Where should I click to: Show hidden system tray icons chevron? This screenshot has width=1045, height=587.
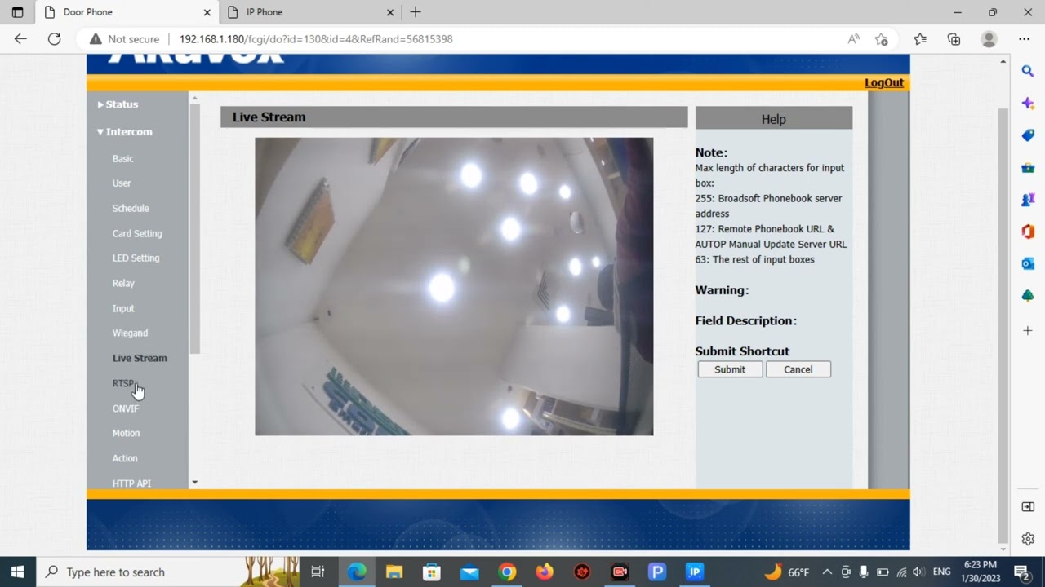tap(827, 572)
